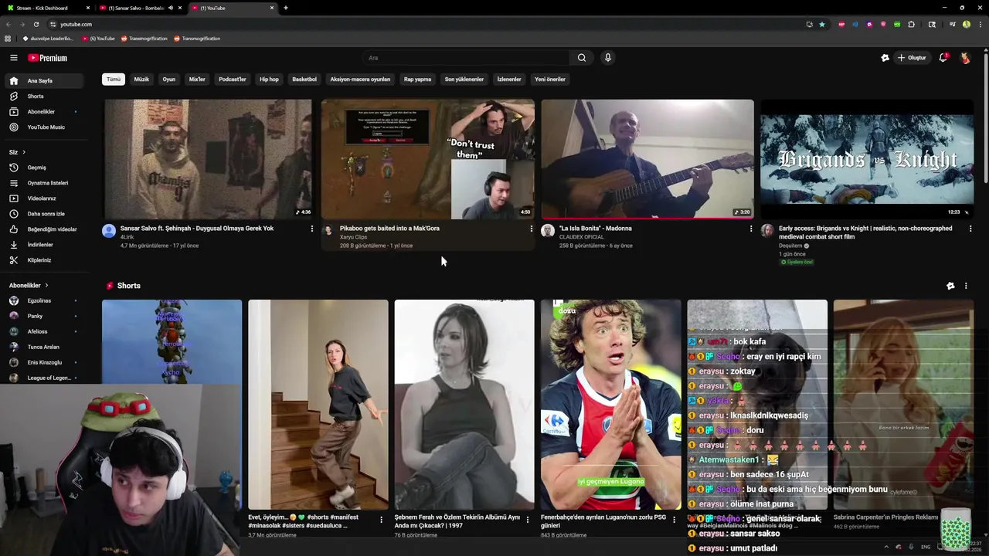The height and width of the screenshot is (556, 989).
Task: Expand the Abonelikler subscriptions list header
Action: 29,286
